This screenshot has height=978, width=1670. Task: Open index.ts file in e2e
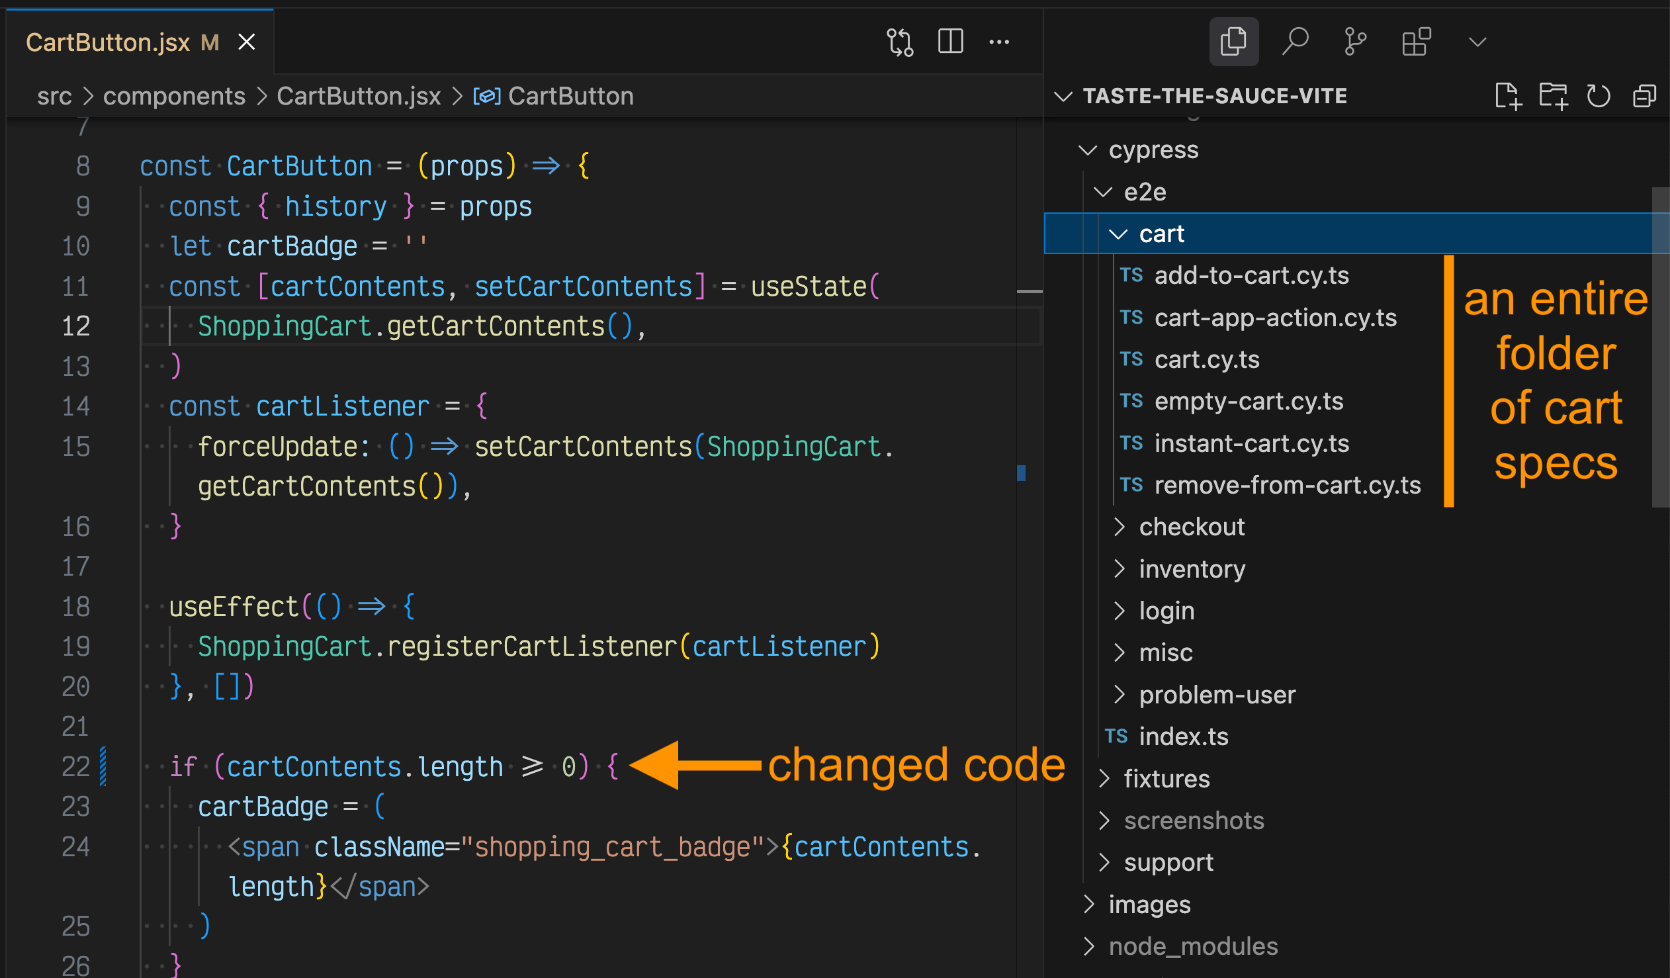(x=1183, y=737)
